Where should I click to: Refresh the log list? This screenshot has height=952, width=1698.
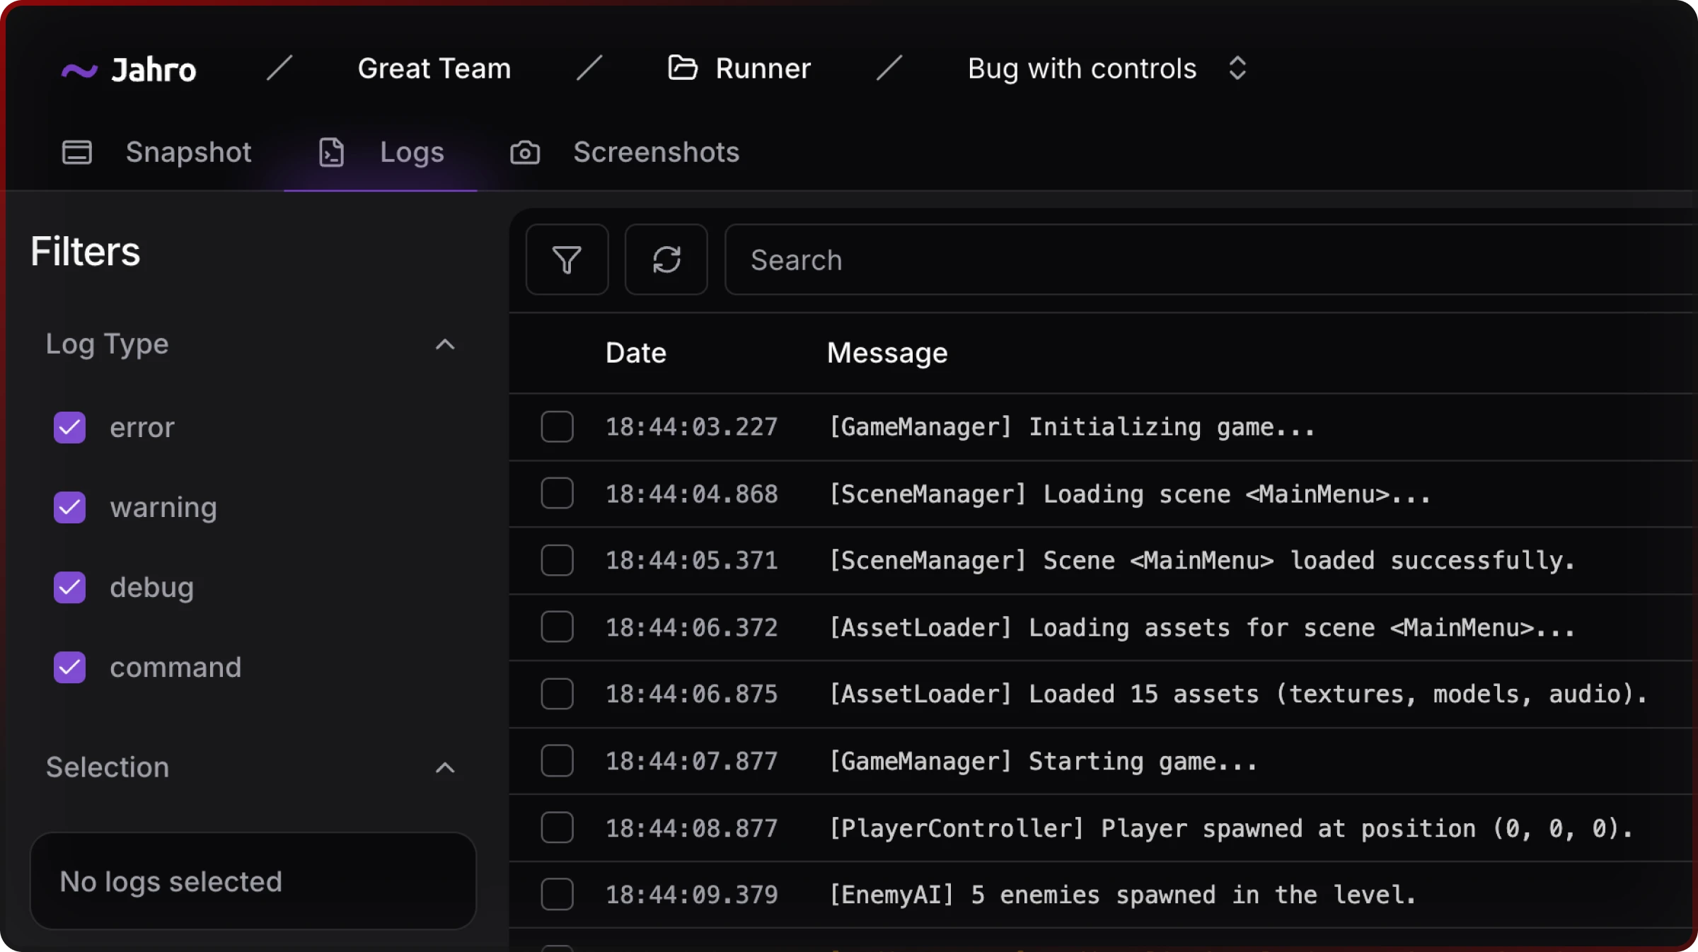pyautogui.click(x=666, y=260)
